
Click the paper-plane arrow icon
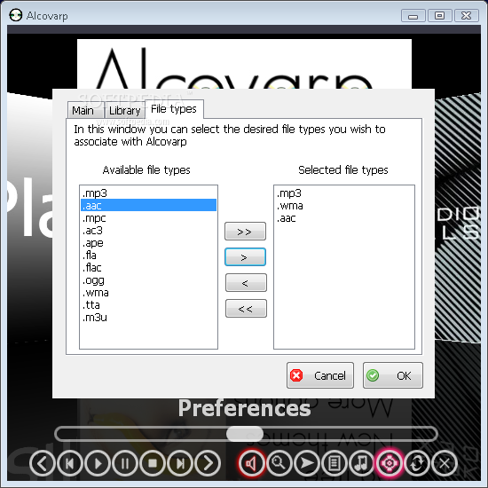pyautogui.click(x=307, y=463)
